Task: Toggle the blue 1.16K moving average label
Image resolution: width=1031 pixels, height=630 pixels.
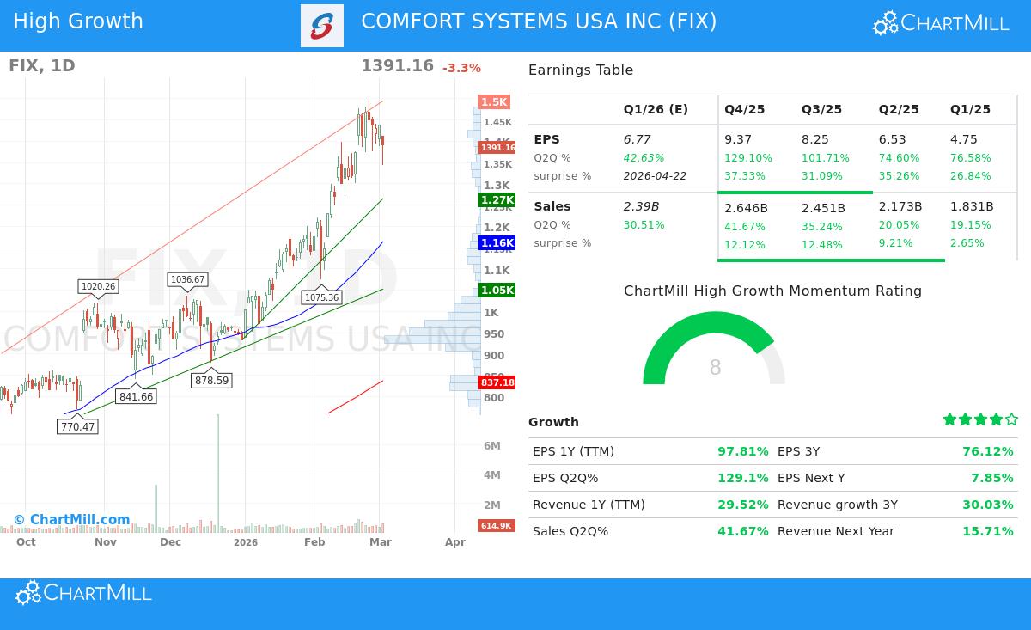Action: click(495, 242)
